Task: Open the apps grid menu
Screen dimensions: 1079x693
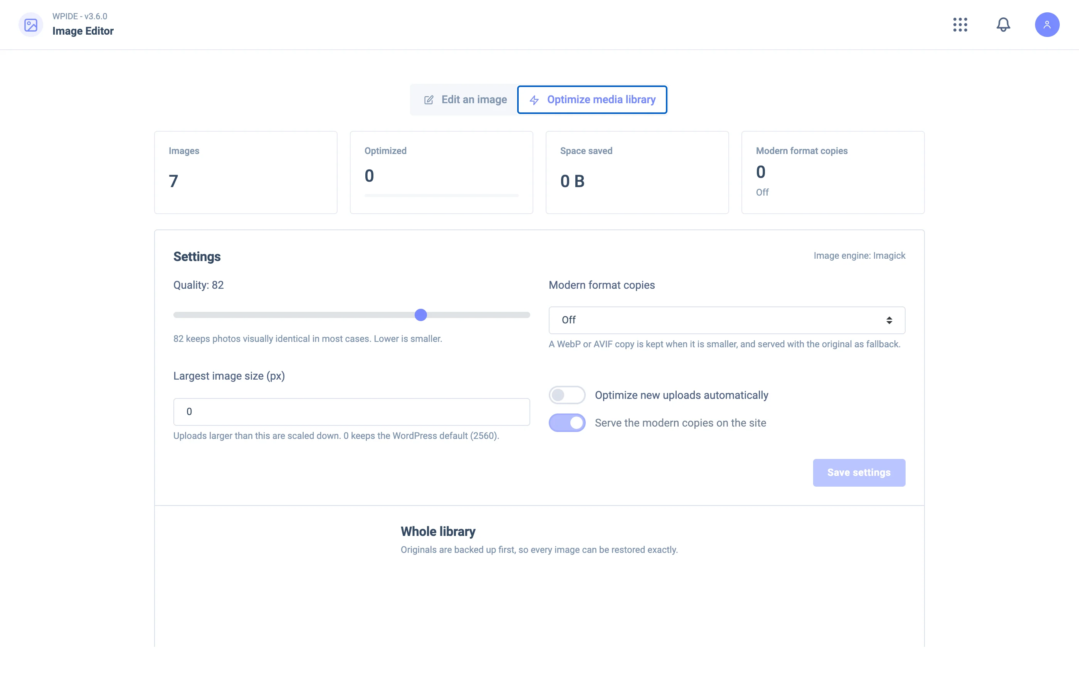Action: 960,25
